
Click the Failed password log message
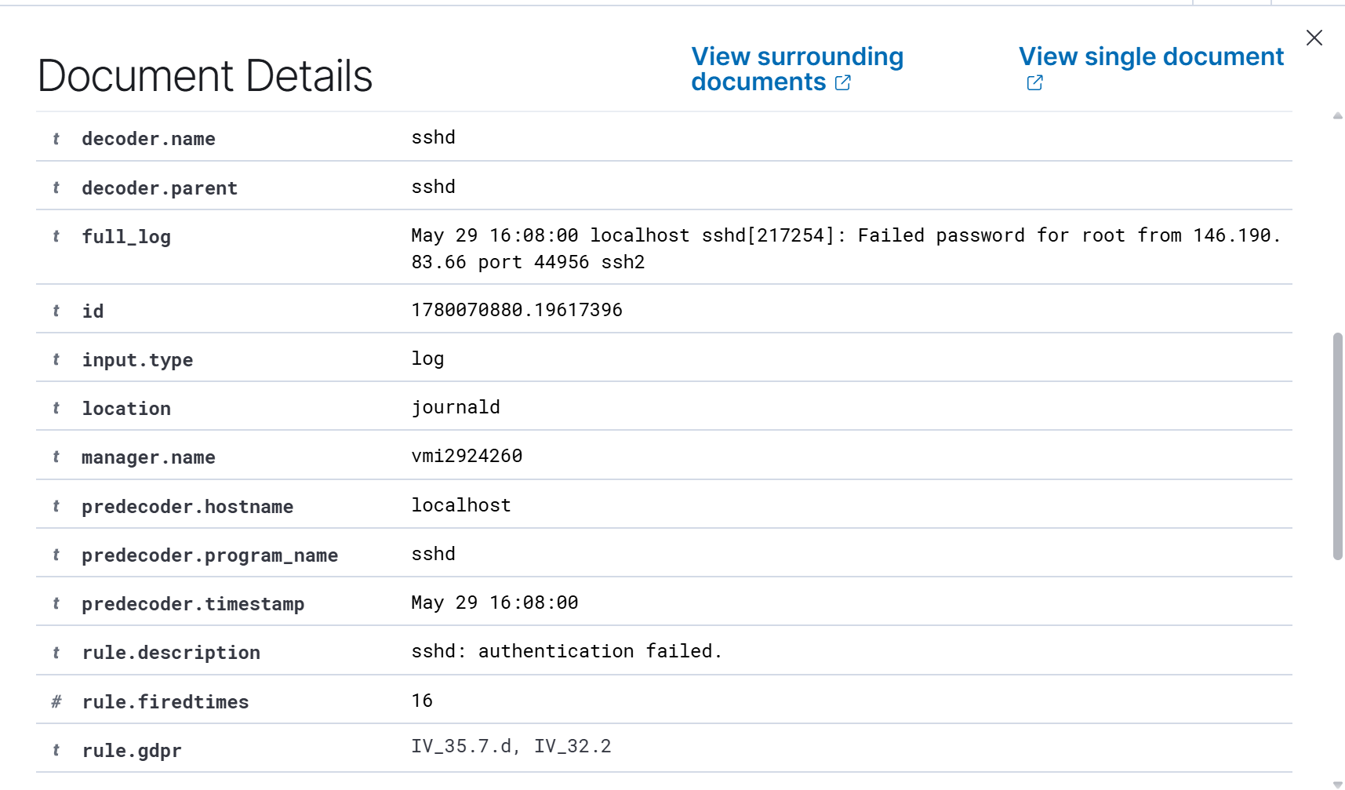tap(845, 248)
